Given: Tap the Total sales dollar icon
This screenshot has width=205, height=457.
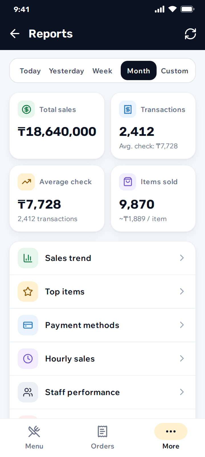Looking at the screenshot, I should (26, 109).
